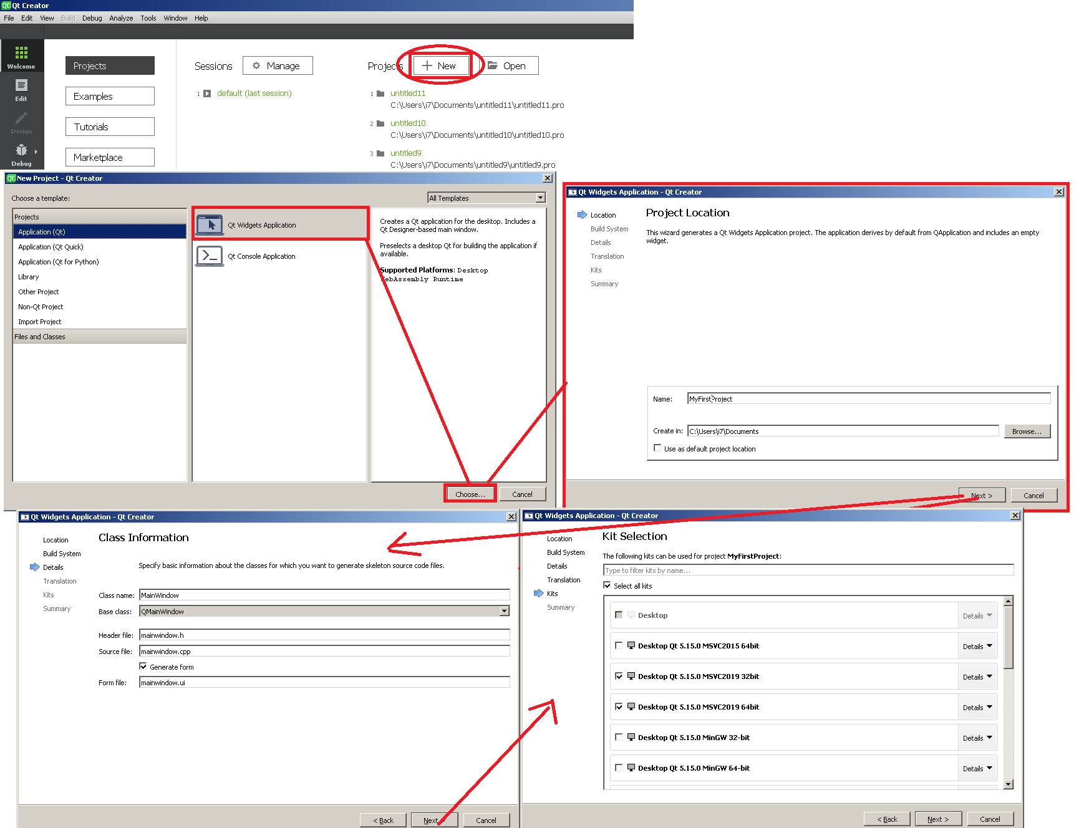Expand Details for MSVC2019 32bit kit

(977, 676)
